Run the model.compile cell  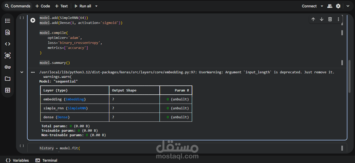click(x=33, y=20)
